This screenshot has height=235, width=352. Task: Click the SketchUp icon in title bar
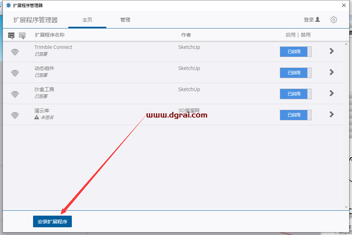tap(8, 5)
